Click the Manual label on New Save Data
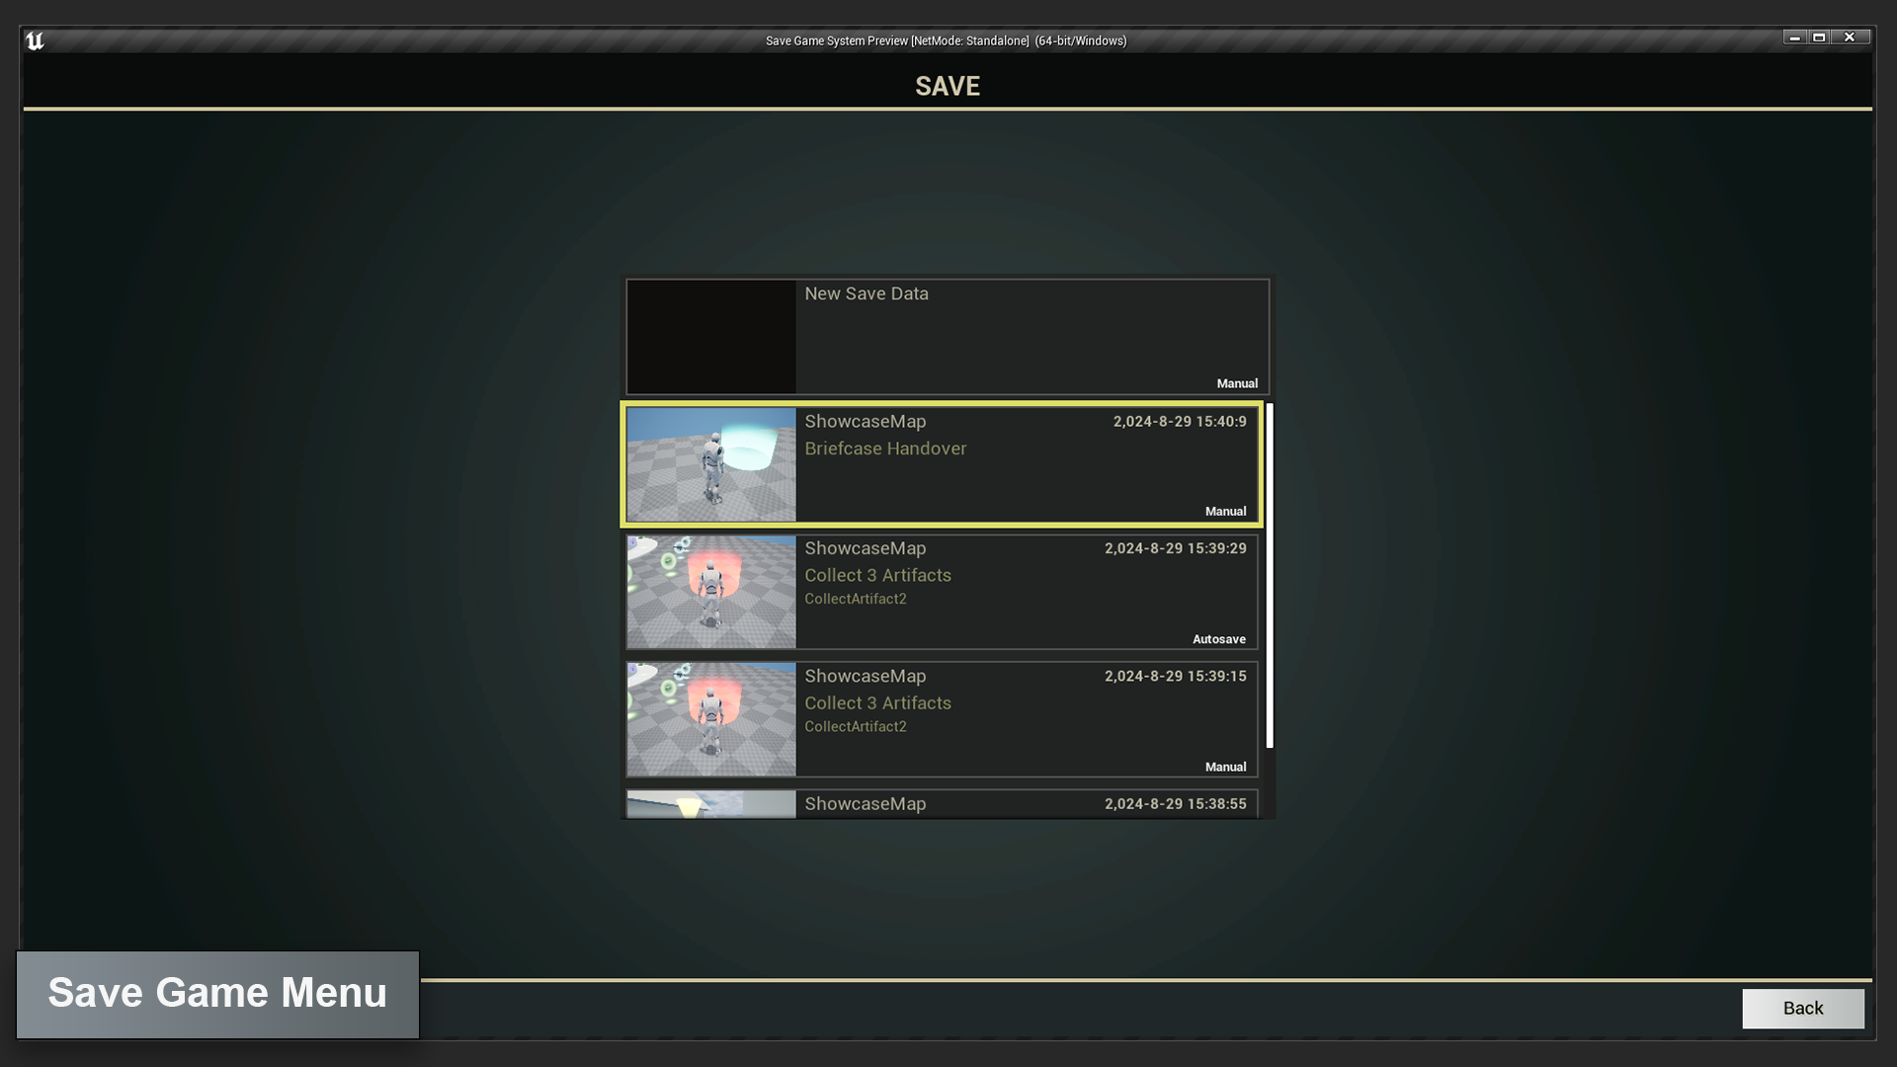Viewport: 1897px width, 1067px height. 1236,383
